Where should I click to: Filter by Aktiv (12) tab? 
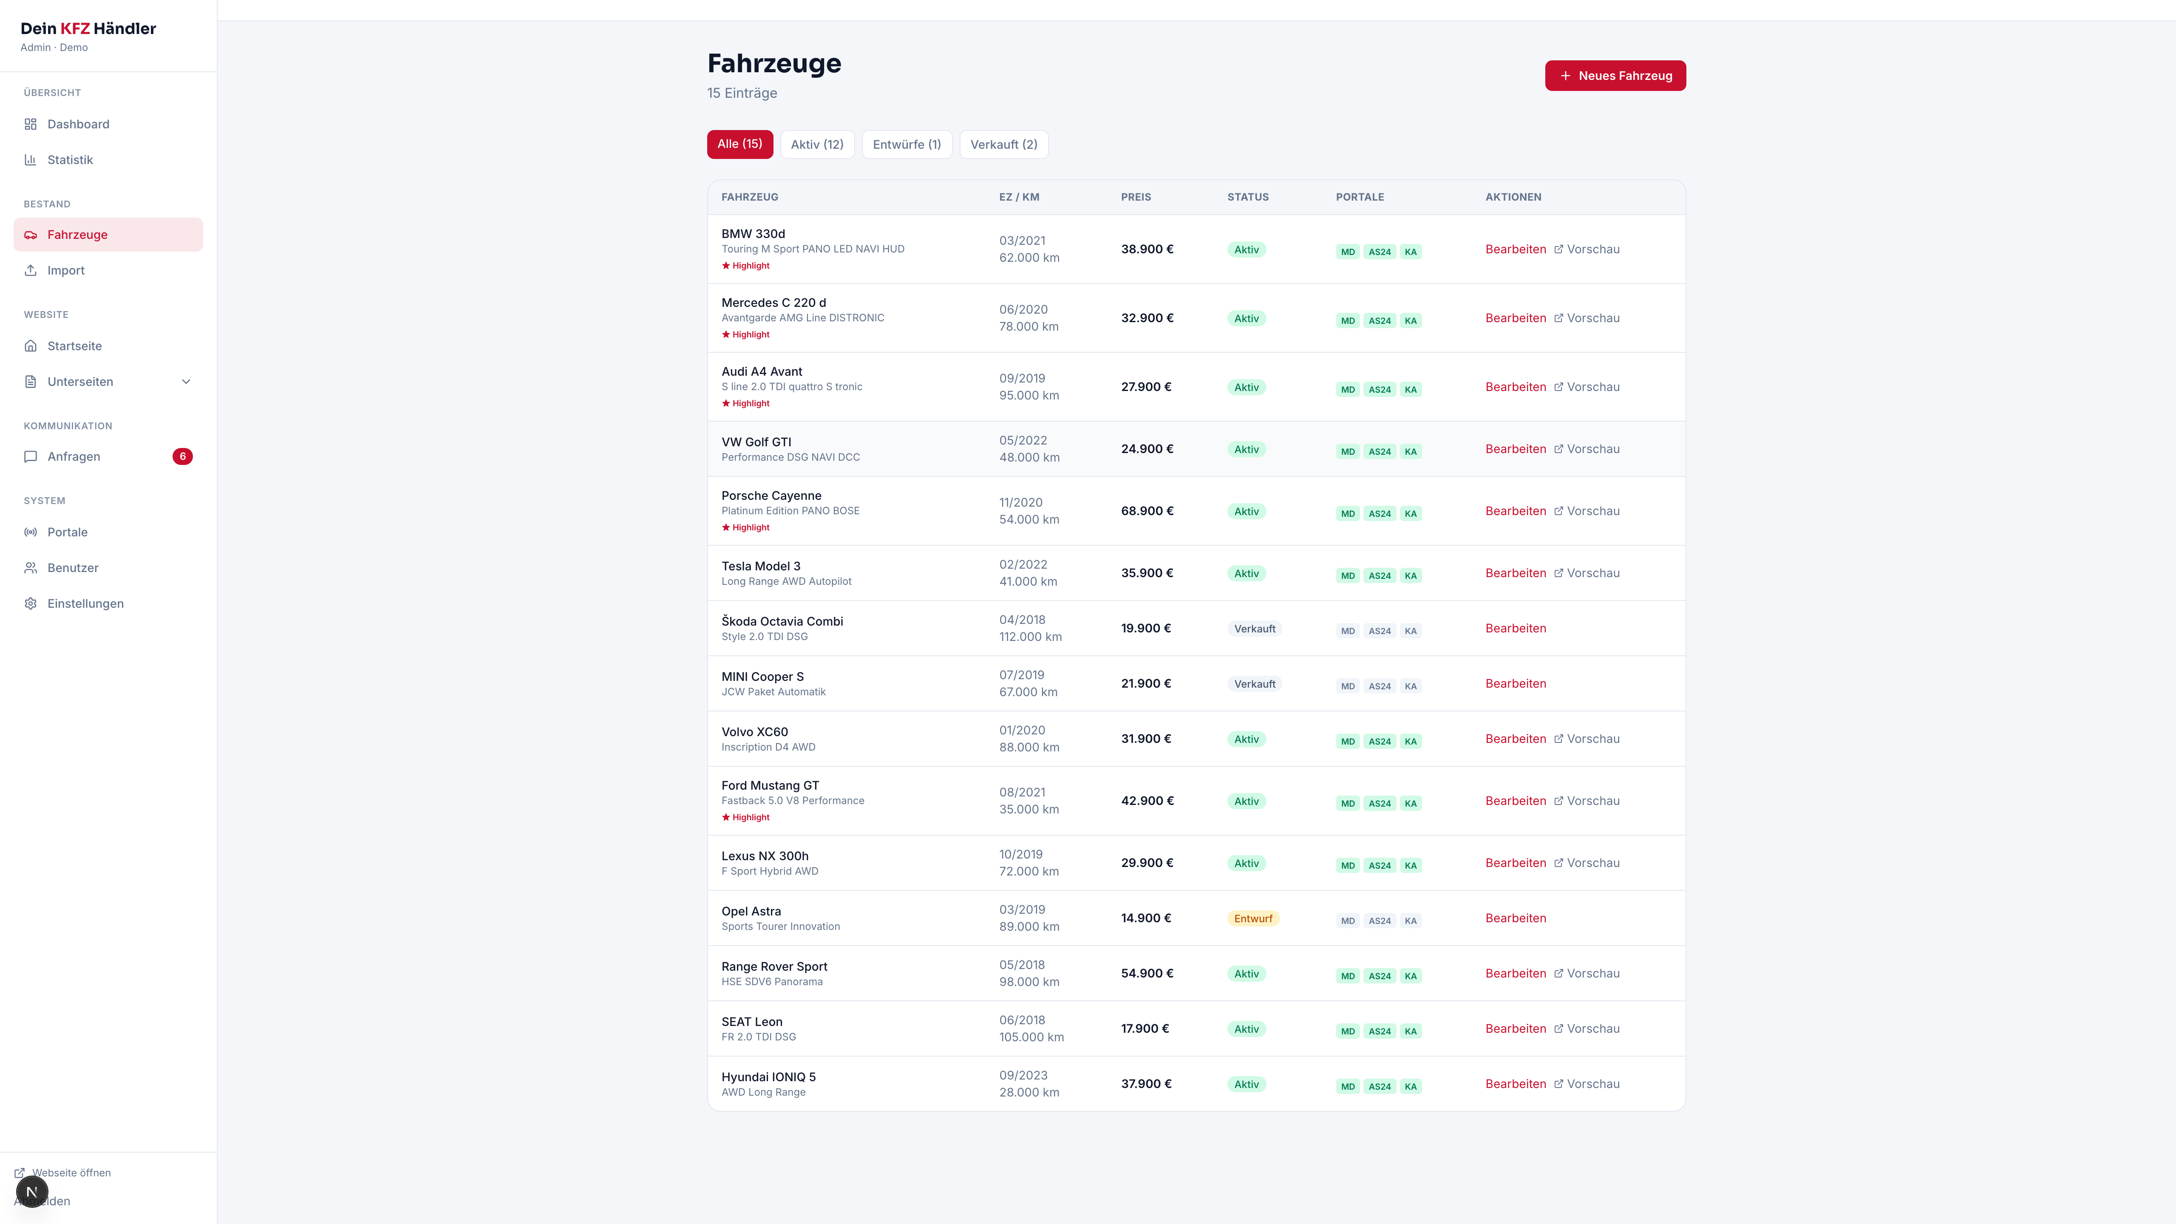[817, 144]
